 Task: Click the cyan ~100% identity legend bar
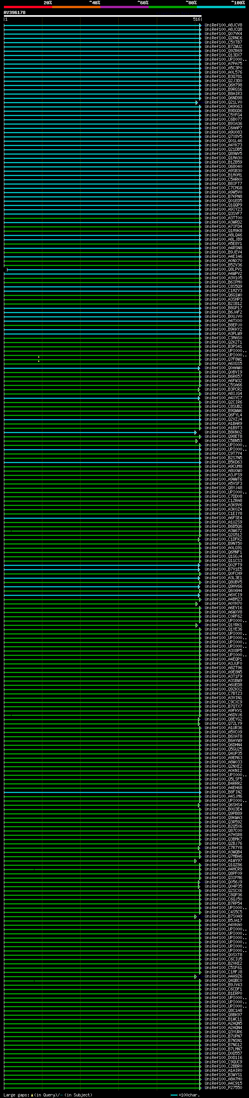[221, 7]
